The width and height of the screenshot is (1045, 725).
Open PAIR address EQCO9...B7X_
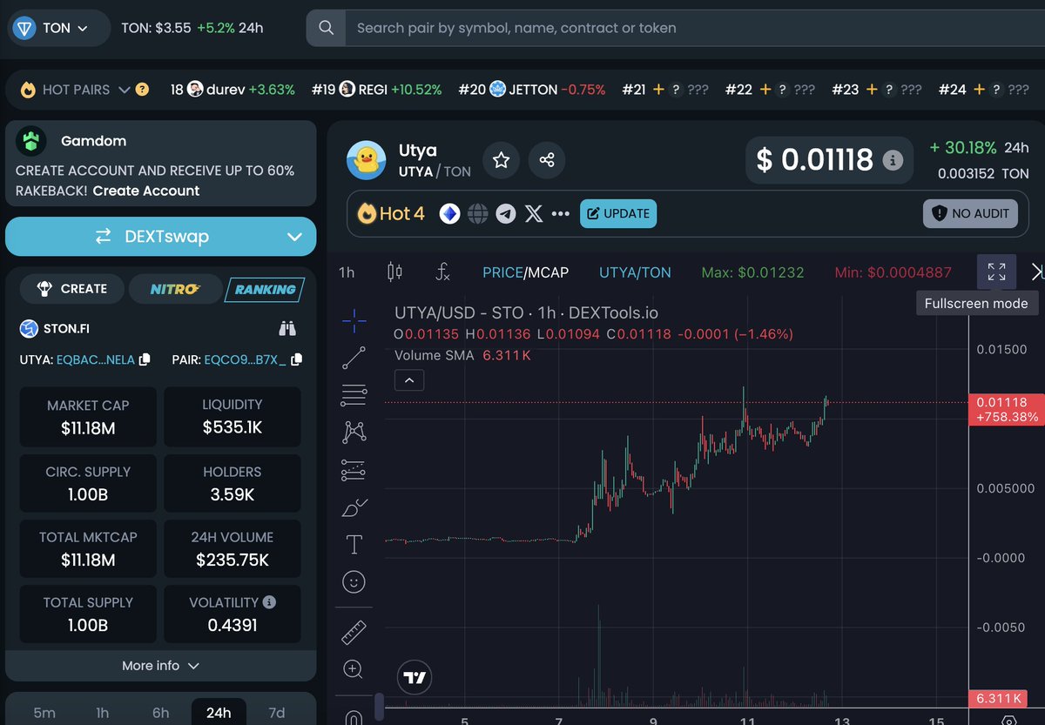245,359
